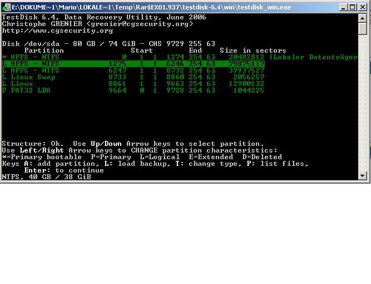The image size is (371, 284).
Task: Click the T: change type key hint
Action: (x=209, y=164)
